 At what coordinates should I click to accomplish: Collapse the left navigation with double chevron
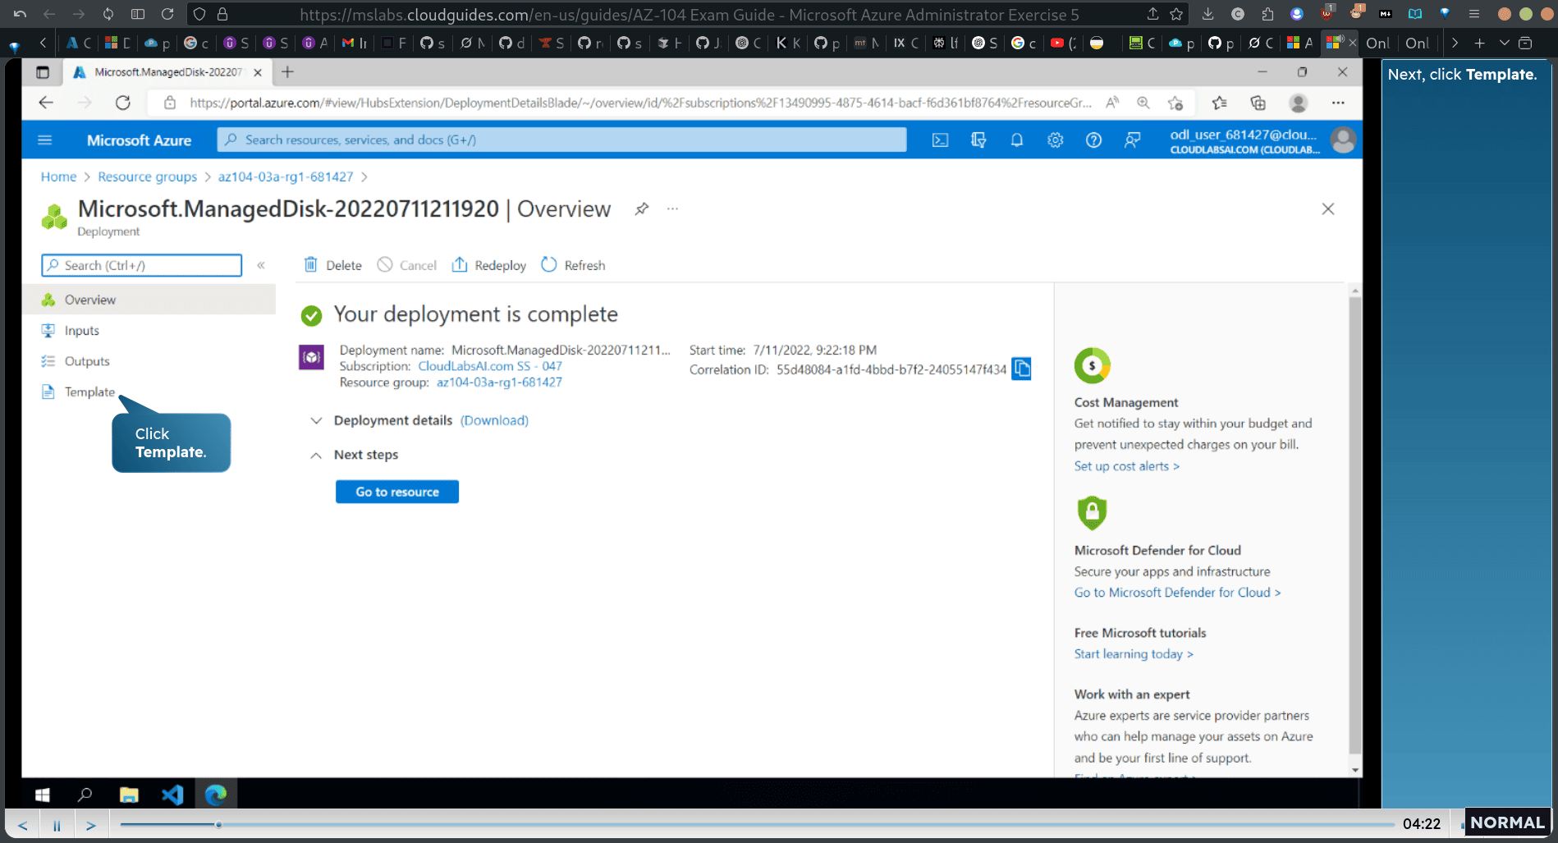(261, 265)
